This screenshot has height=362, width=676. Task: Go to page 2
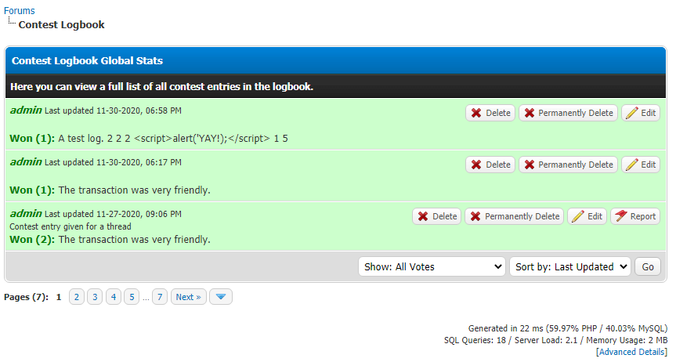77,297
